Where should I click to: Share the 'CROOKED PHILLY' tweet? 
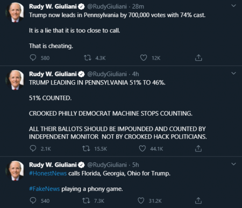pos(198,148)
